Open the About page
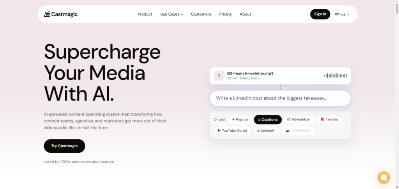Viewport: 399px width, 189px height. [x=245, y=14]
